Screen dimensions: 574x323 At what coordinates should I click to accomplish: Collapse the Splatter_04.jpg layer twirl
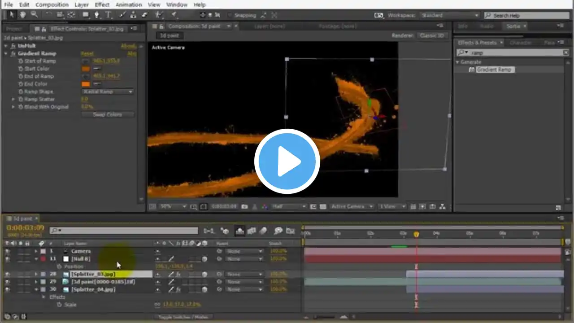(36, 289)
